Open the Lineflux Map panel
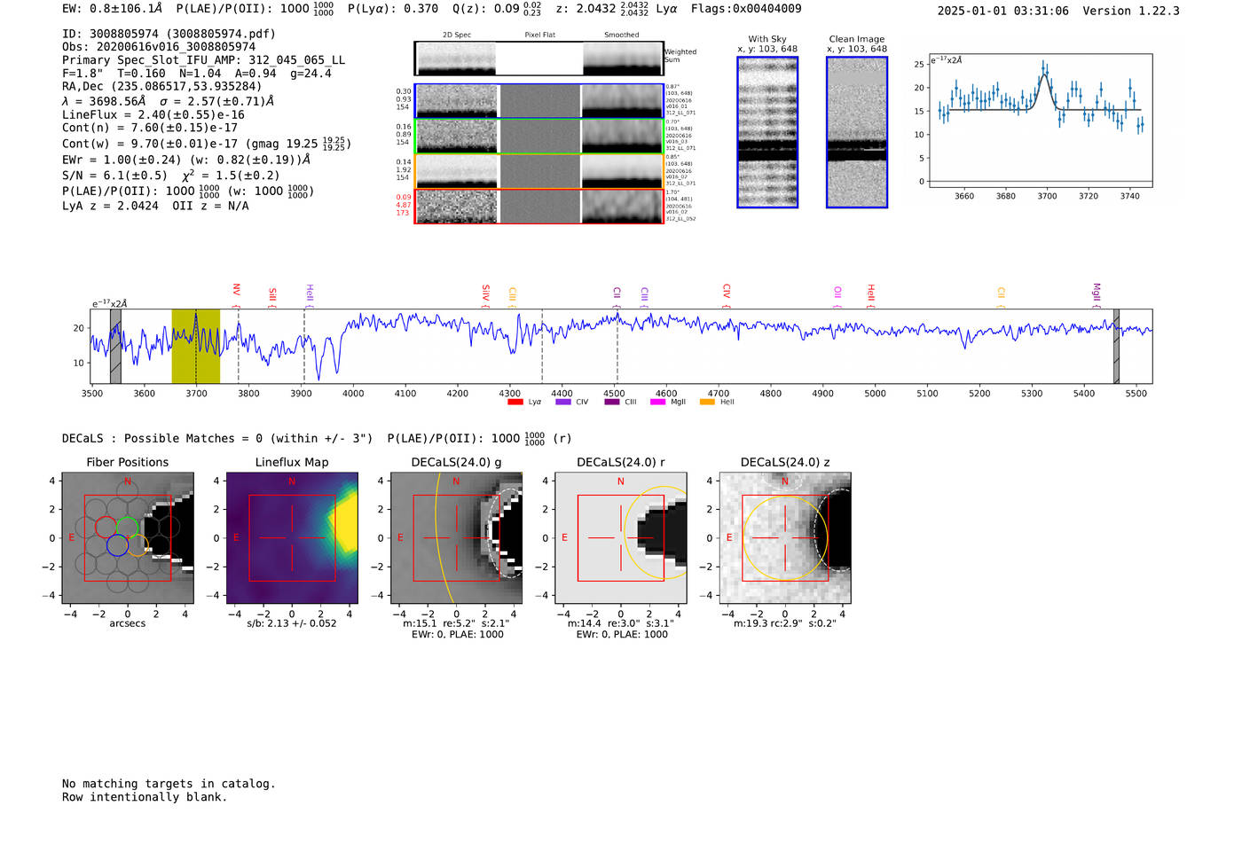The image size is (1242, 845). pyautogui.click(x=292, y=537)
